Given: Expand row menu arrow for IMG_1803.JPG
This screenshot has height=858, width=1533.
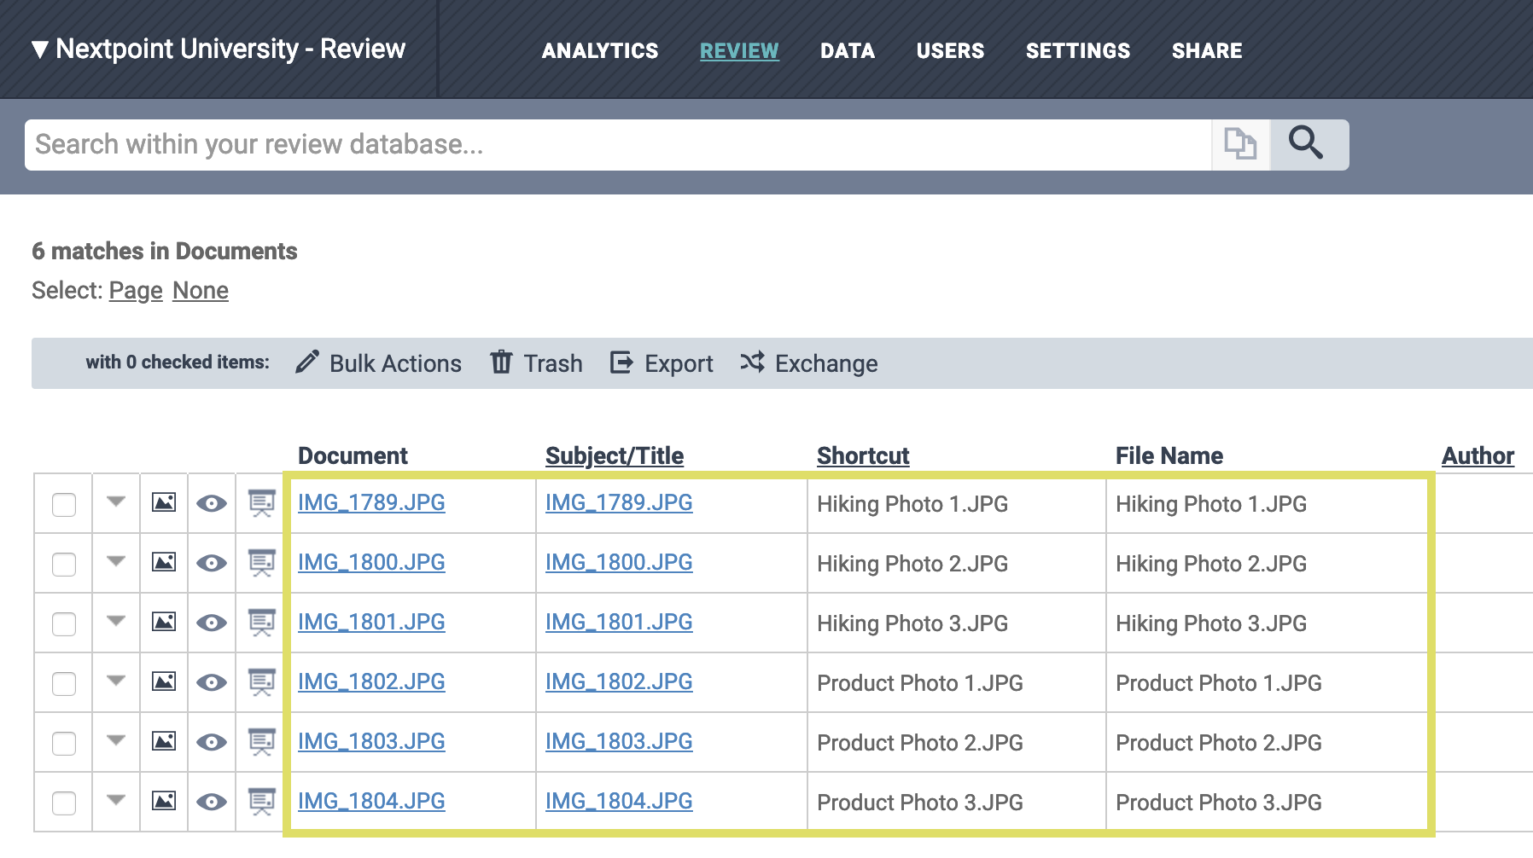Looking at the screenshot, I should point(116,740).
